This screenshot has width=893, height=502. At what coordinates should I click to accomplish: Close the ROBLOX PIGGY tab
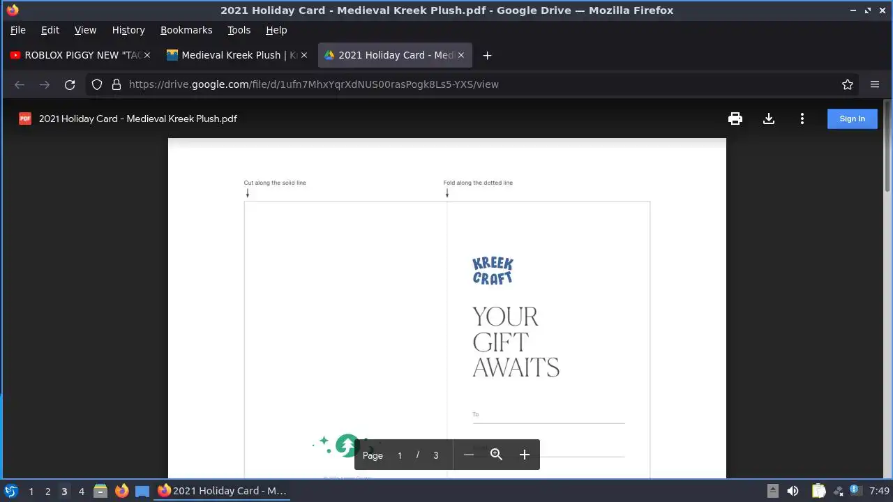pos(147,55)
